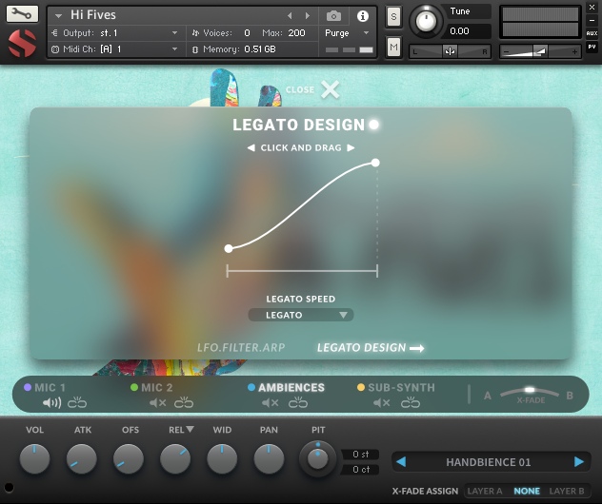Screen dimensions: 602x504
Task: Select next ambience with right blue arrow
Action: 579,462
